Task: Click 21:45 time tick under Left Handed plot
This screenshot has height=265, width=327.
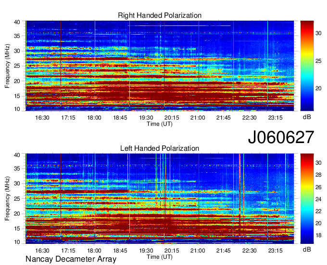Action: pyautogui.click(x=224, y=251)
